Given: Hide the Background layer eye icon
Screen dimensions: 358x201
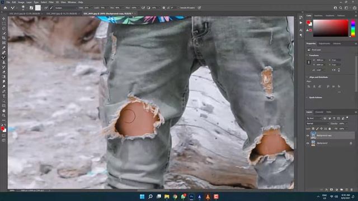Looking at the screenshot, I should [308, 143].
